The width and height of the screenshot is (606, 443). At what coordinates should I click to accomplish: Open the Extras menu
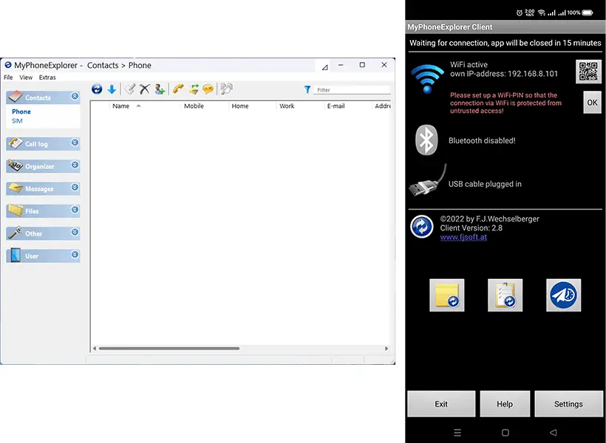[47, 78]
